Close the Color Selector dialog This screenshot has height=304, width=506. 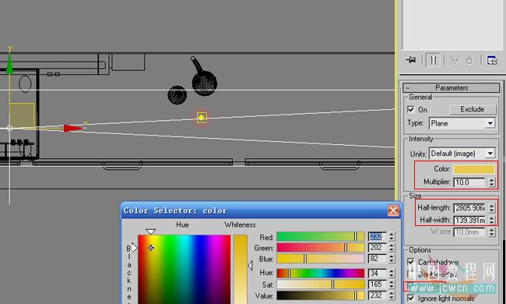pos(393,210)
